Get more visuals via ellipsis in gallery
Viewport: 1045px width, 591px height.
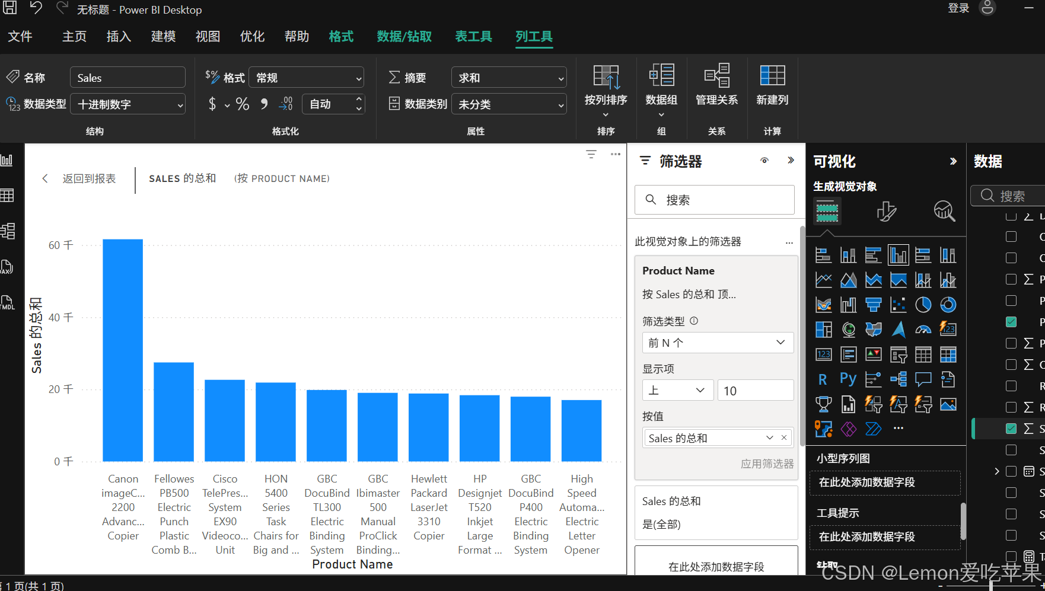click(899, 428)
